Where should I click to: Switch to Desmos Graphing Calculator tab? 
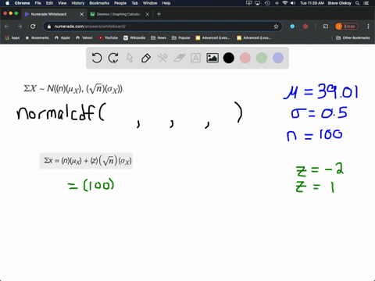coord(119,14)
